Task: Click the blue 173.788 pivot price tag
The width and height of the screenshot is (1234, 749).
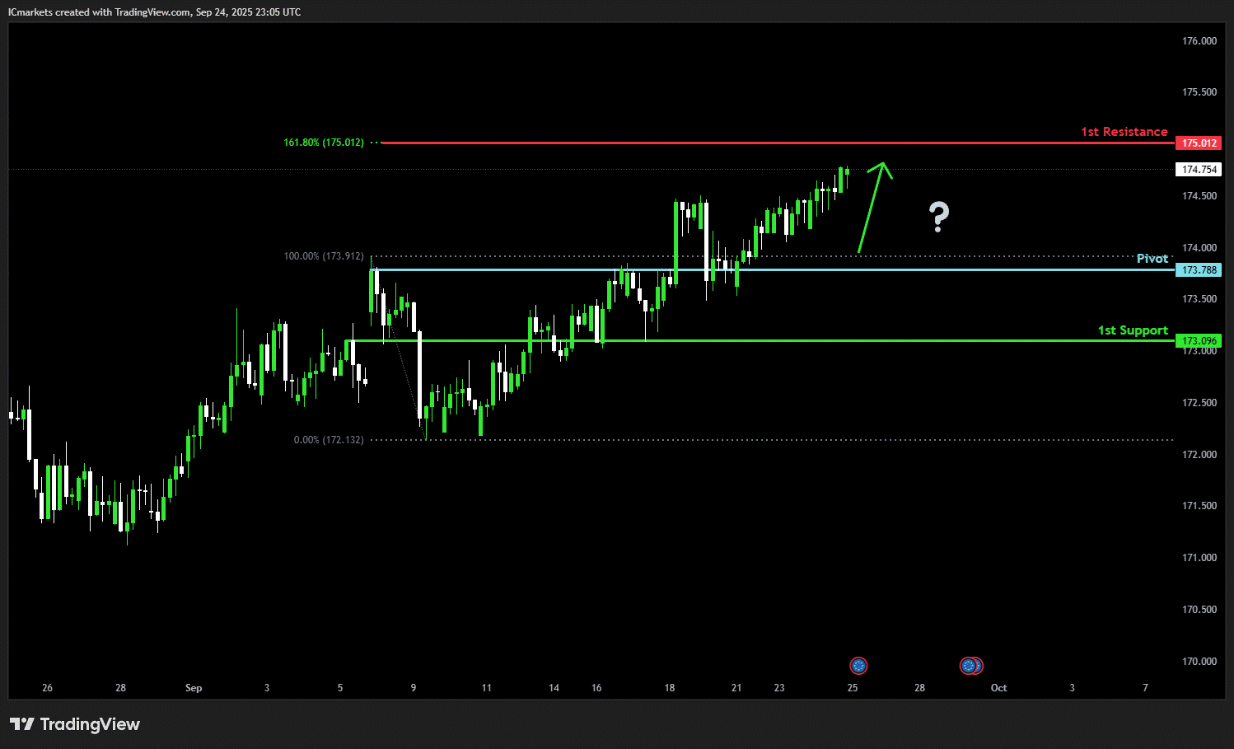Action: 1199,270
